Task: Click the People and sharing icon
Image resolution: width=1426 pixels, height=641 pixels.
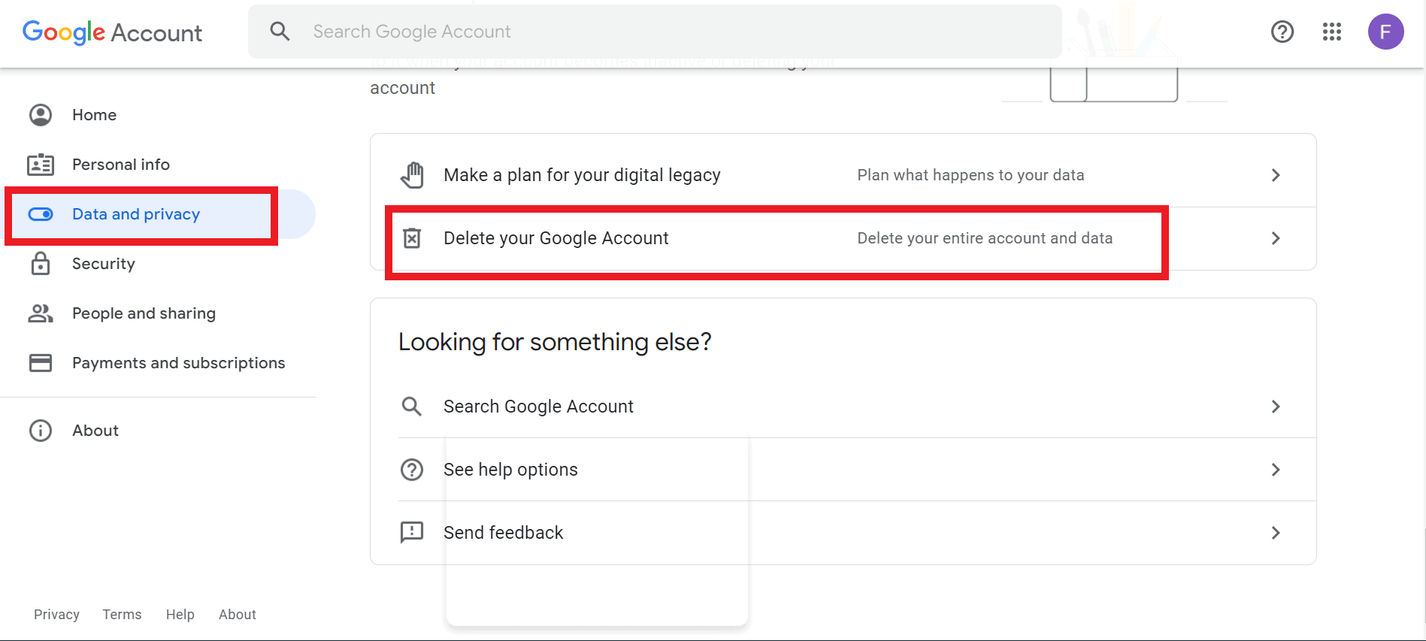Action: 41,313
